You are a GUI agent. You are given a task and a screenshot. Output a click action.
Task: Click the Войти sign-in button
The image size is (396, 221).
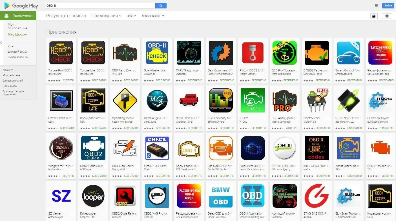coord(388,6)
